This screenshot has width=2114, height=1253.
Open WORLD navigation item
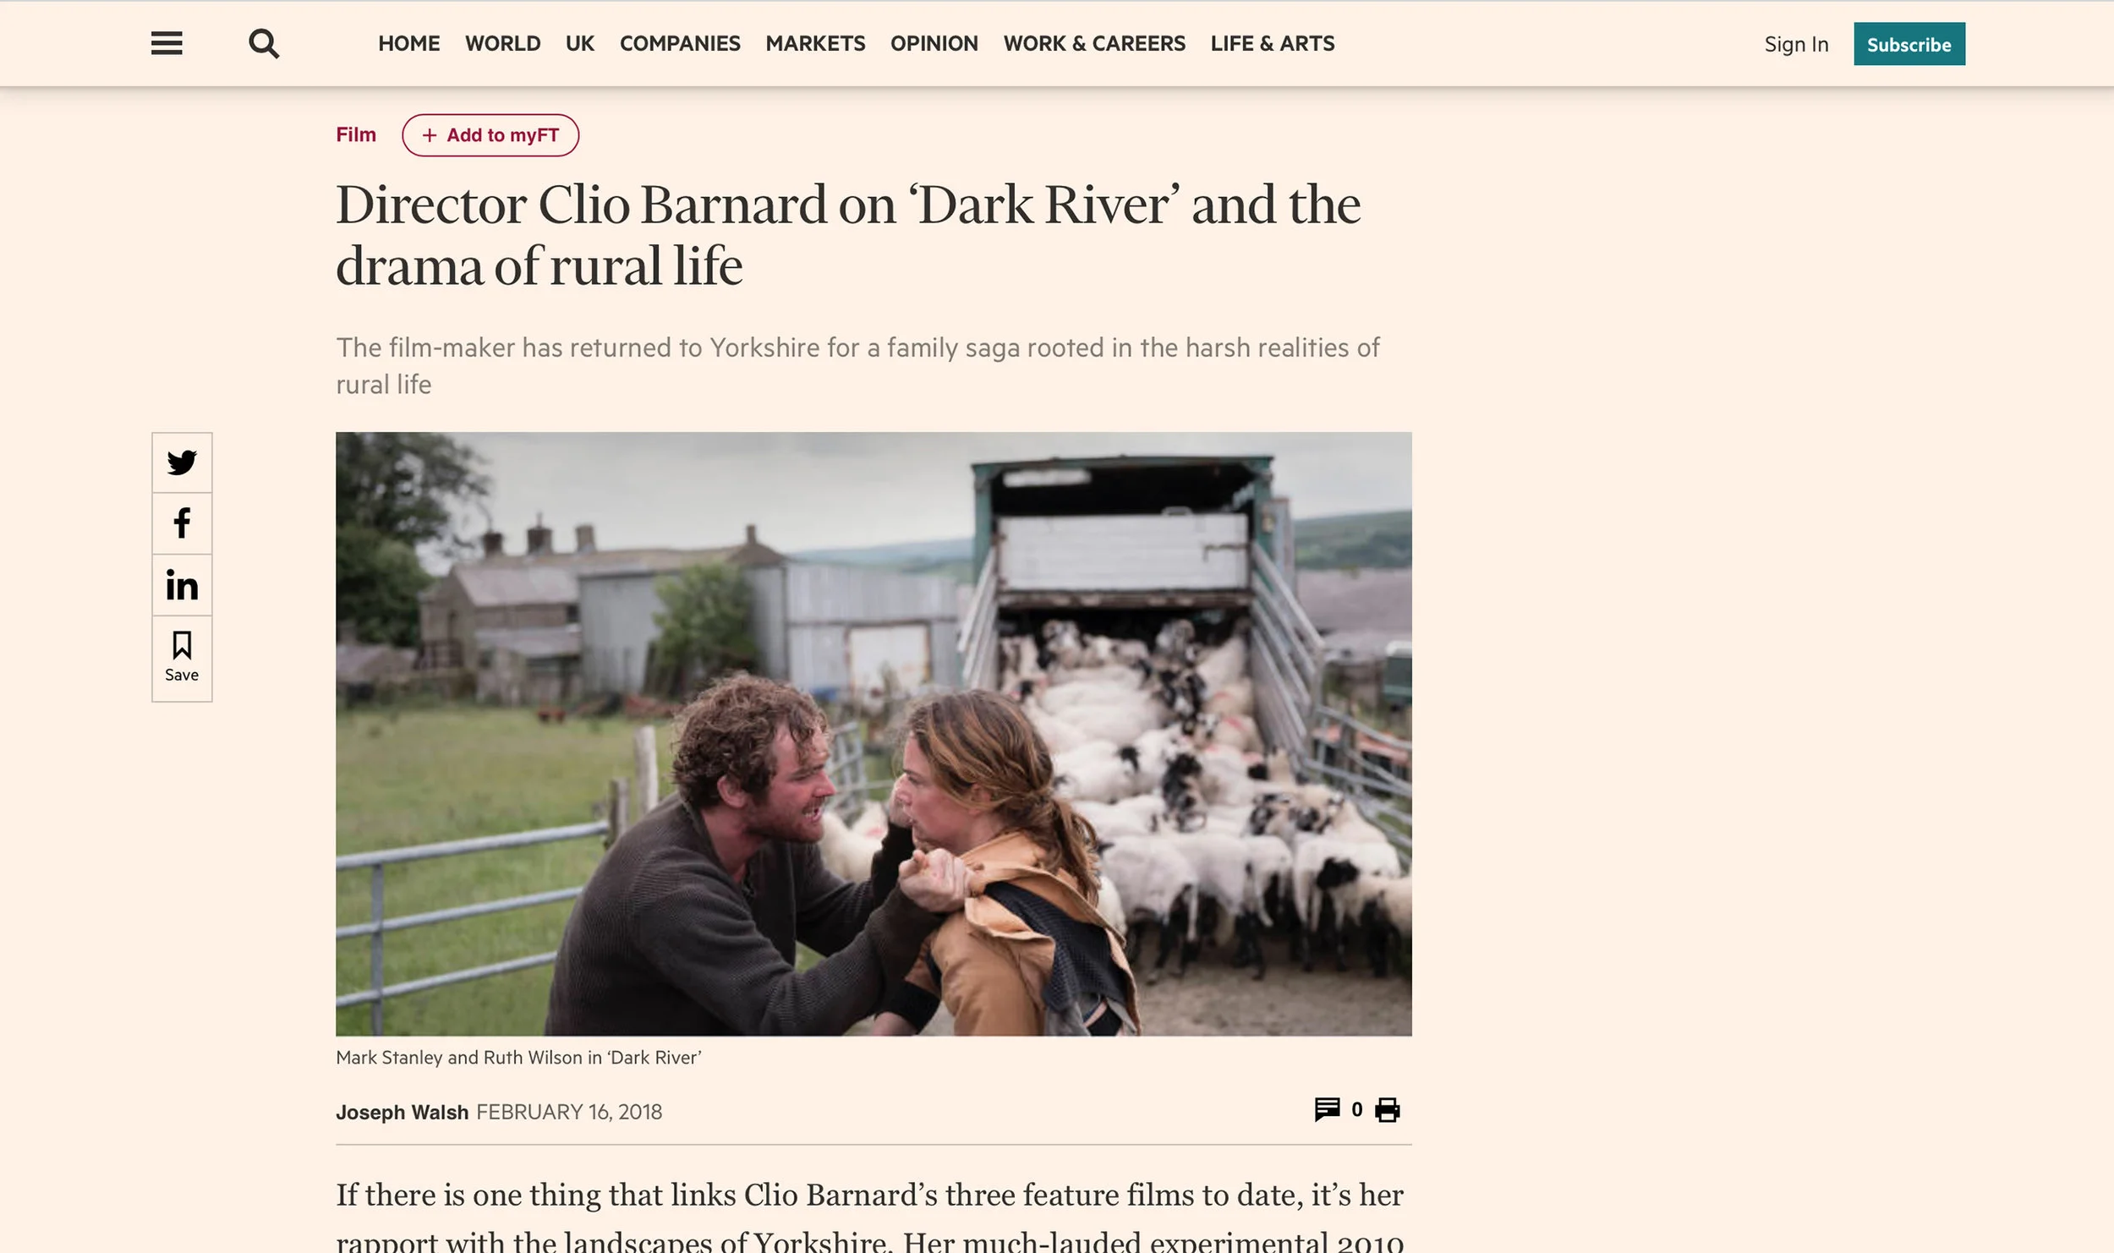point(503,44)
